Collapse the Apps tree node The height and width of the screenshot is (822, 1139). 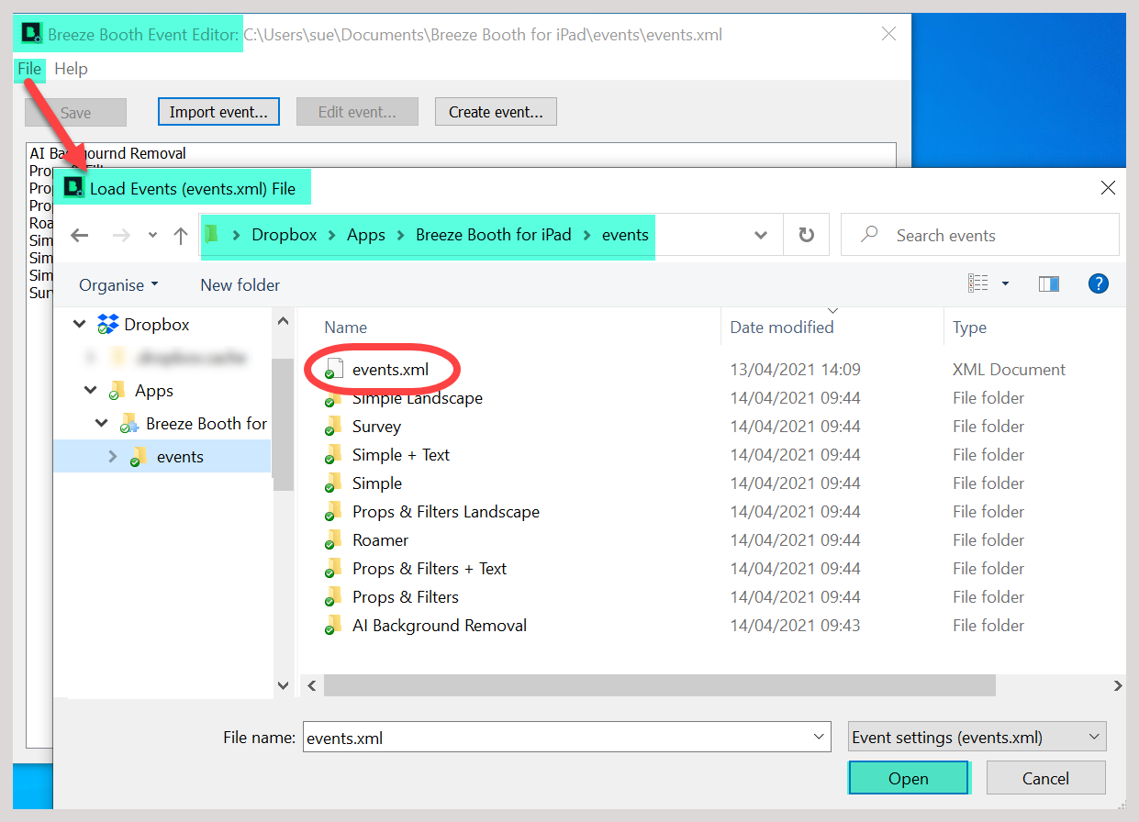[90, 391]
